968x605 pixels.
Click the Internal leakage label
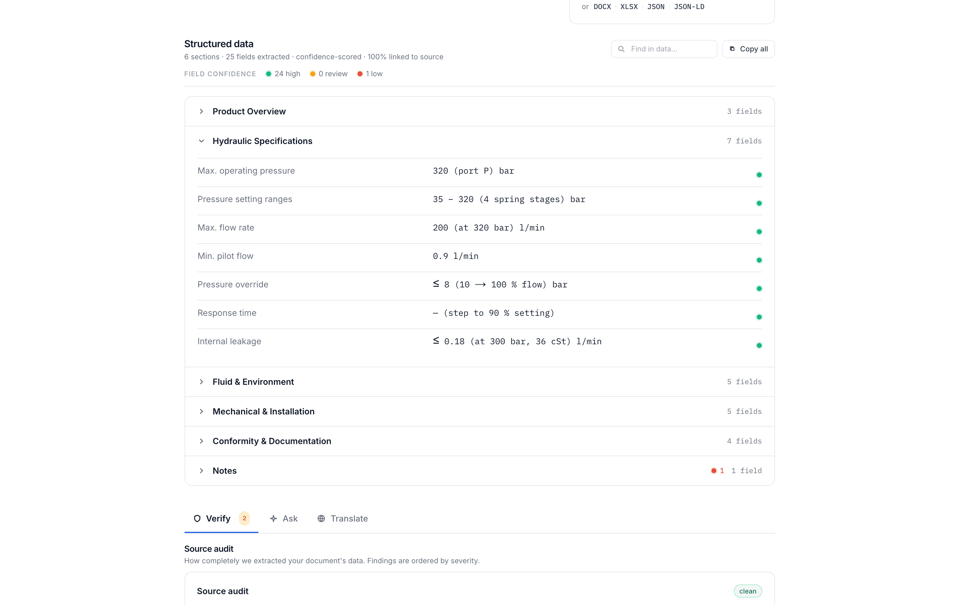[x=229, y=341]
